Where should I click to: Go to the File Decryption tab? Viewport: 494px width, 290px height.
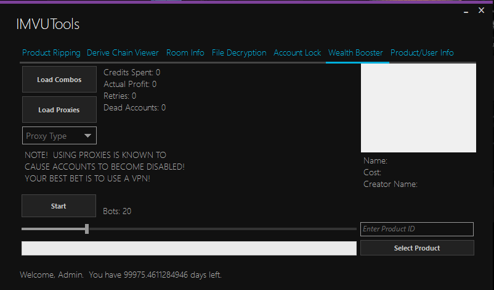coord(239,52)
